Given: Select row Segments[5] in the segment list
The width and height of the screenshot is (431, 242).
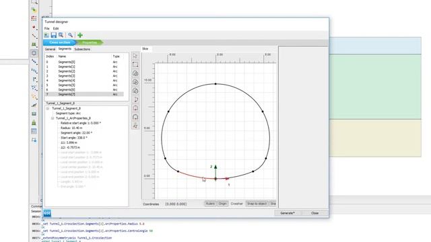Looking at the screenshot, I should tap(84, 85).
